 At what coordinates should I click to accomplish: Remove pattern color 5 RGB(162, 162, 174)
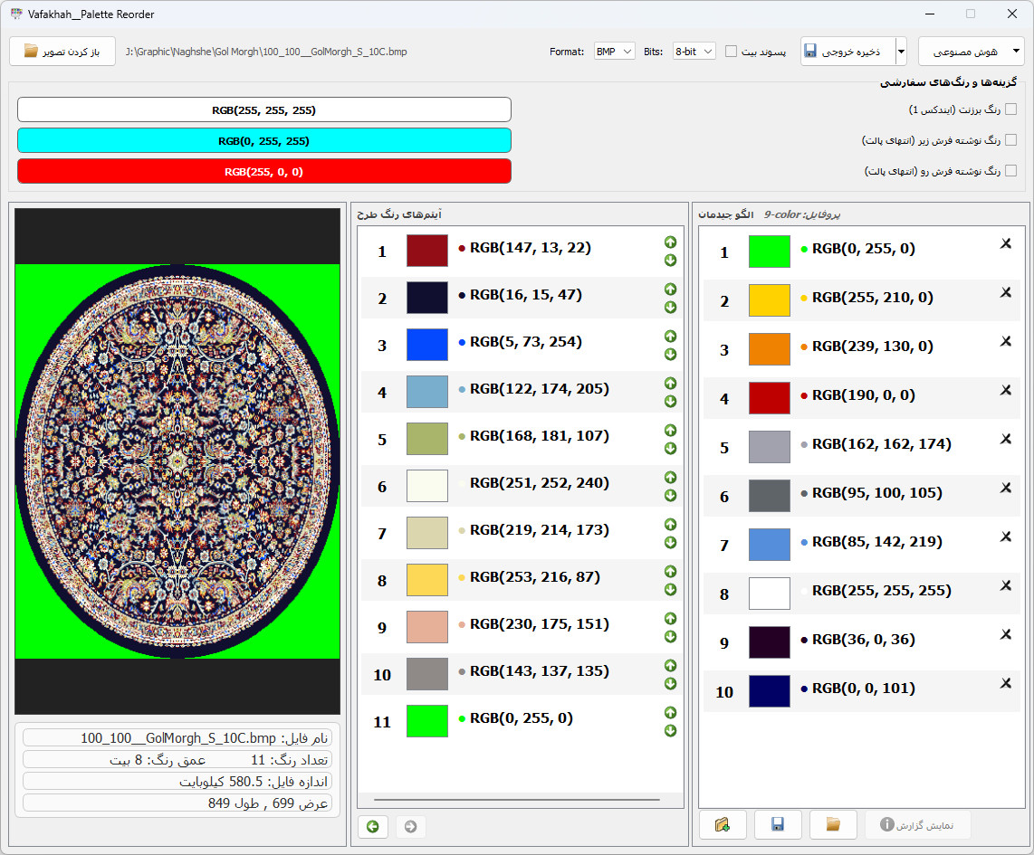1006,439
